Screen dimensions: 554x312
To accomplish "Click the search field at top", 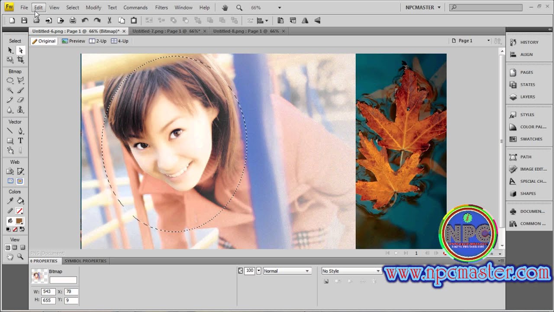I will tap(486, 7).
